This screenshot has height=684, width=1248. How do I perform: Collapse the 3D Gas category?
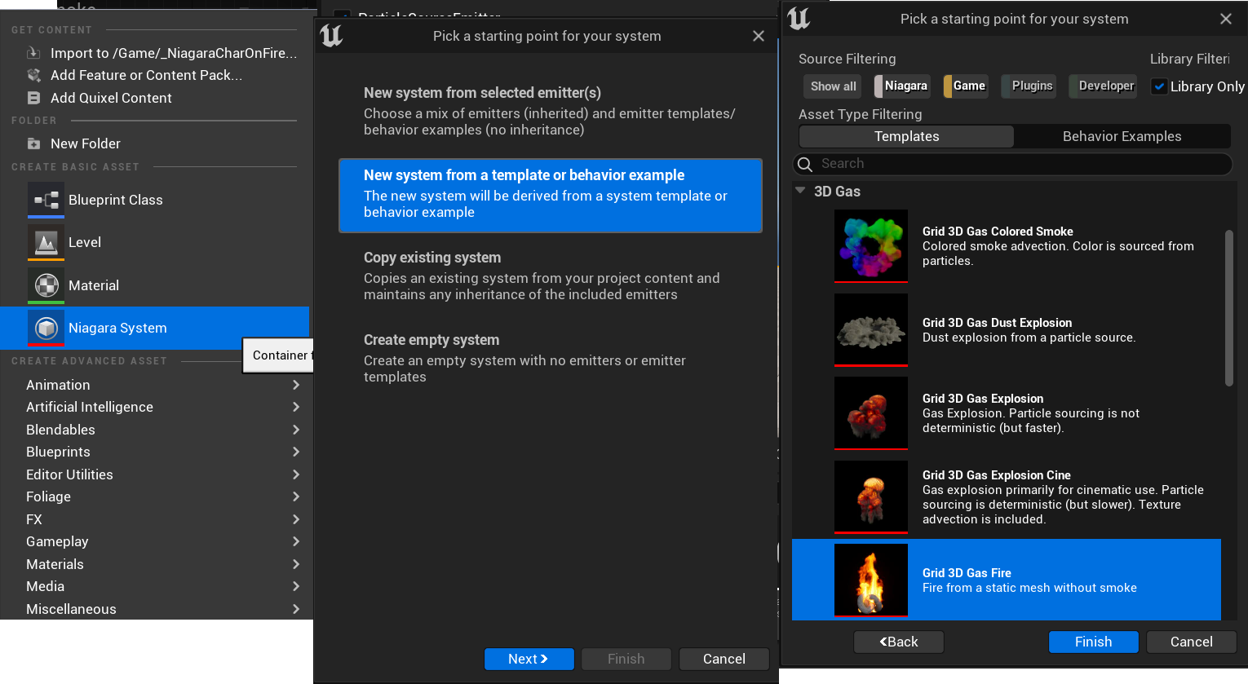pyautogui.click(x=800, y=191)
